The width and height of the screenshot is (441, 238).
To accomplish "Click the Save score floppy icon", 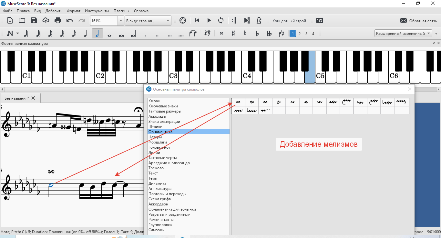I will [34, 21].
